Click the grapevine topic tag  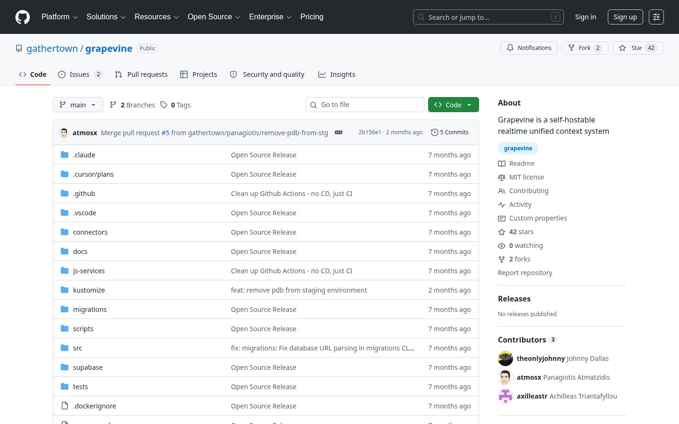(518, 148)
